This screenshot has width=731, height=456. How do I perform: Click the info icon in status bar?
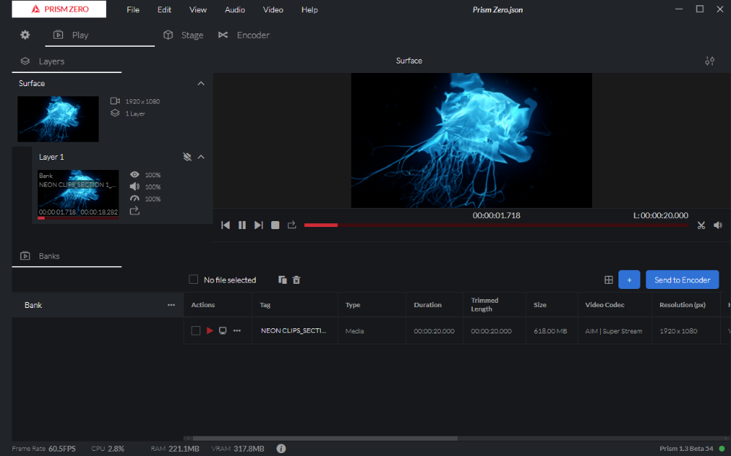point(281,449)
